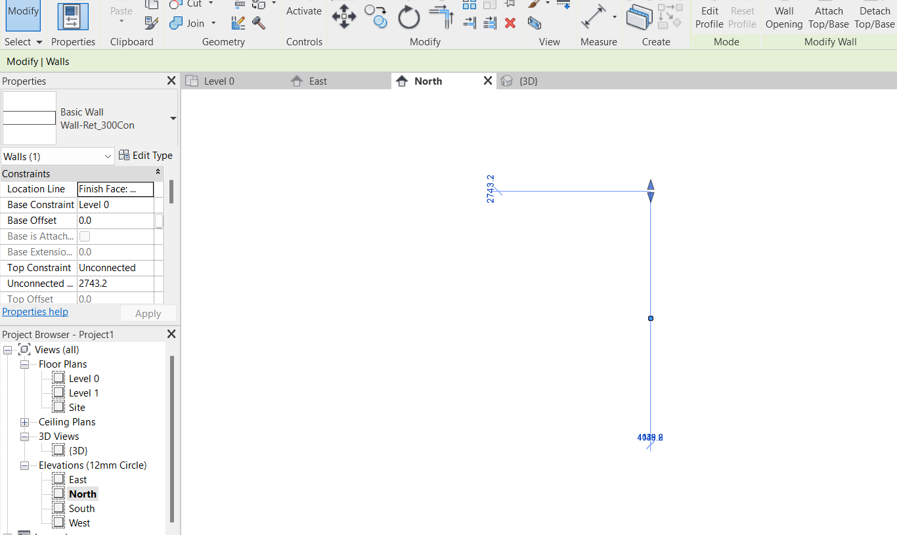
Task: Select the Copy tool in Modify panel
Action: [376, 18]
